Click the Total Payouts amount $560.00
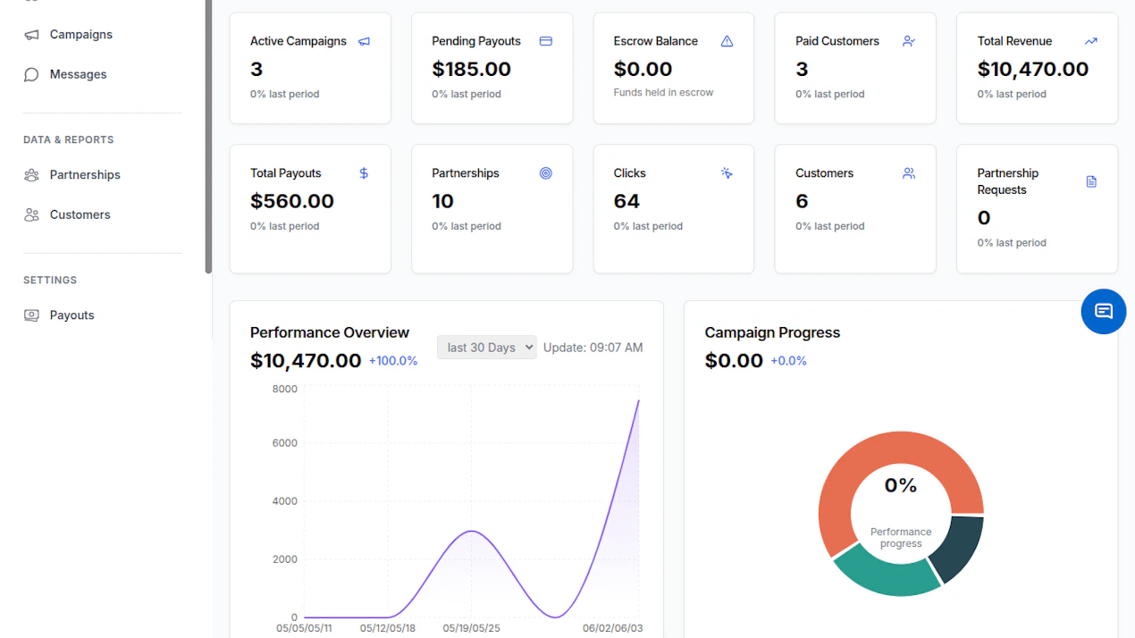The image size is (1135, 638). coord(292,201)
